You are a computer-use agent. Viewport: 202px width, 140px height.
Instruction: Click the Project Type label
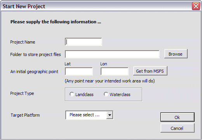click(x=22, y=93)
